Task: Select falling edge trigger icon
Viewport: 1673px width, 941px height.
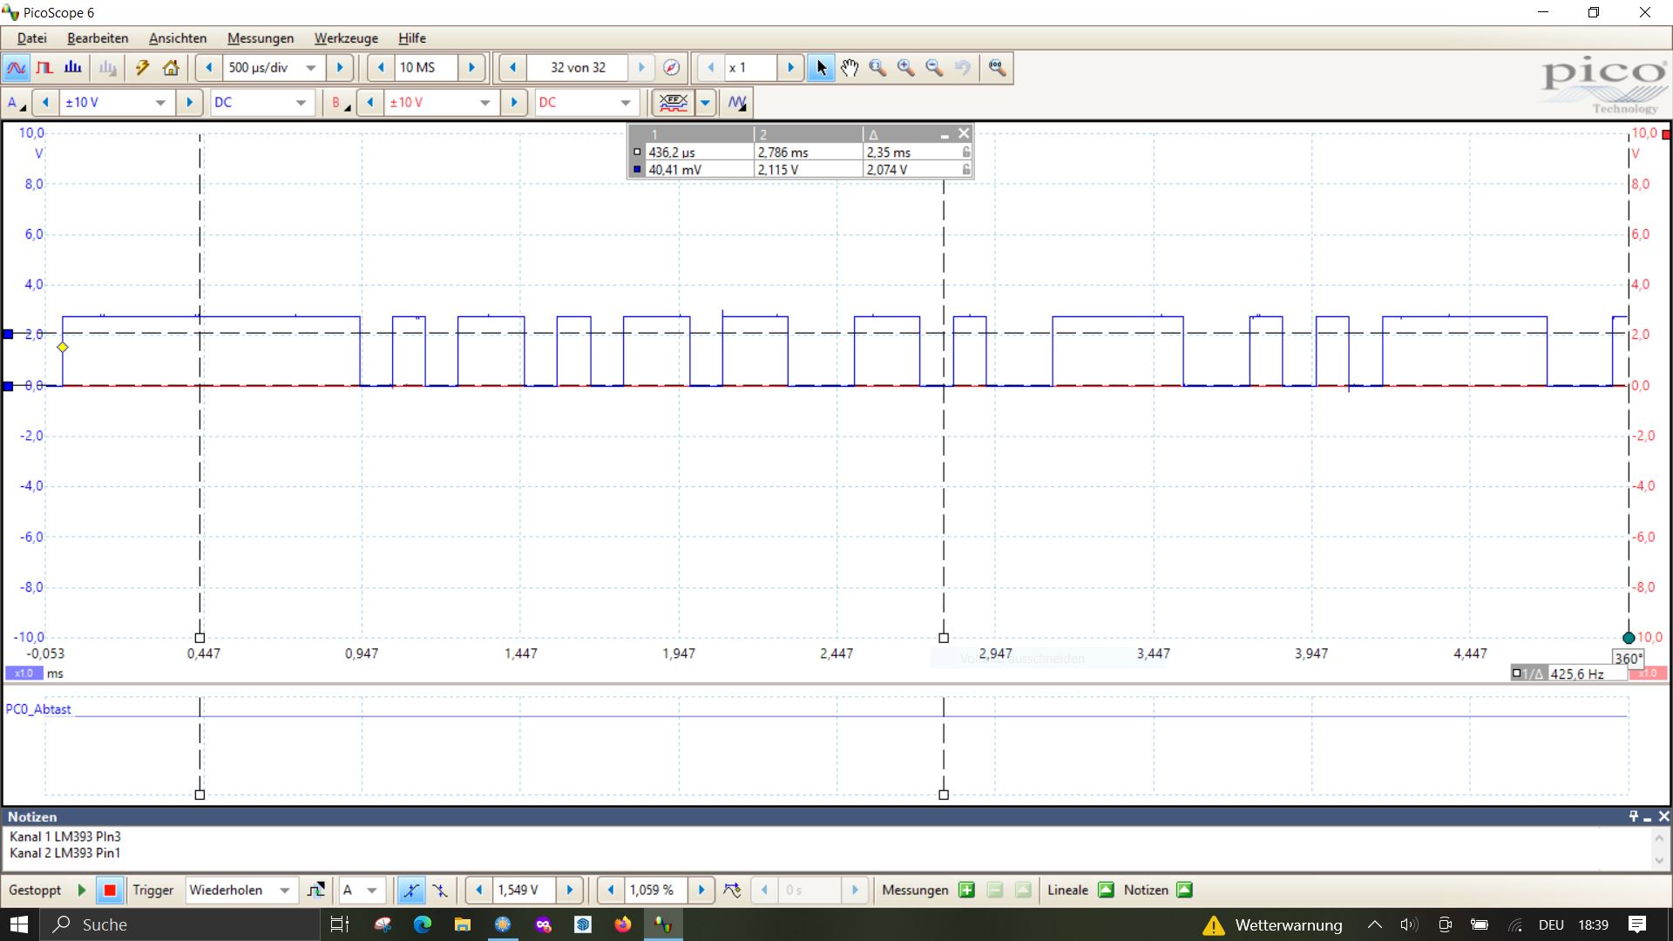Action: [440, 890]
